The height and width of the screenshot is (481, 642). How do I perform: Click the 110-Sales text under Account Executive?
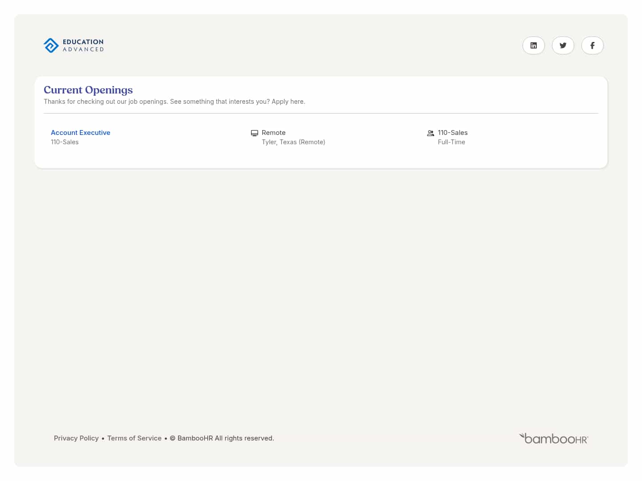[x=65, y=142]
